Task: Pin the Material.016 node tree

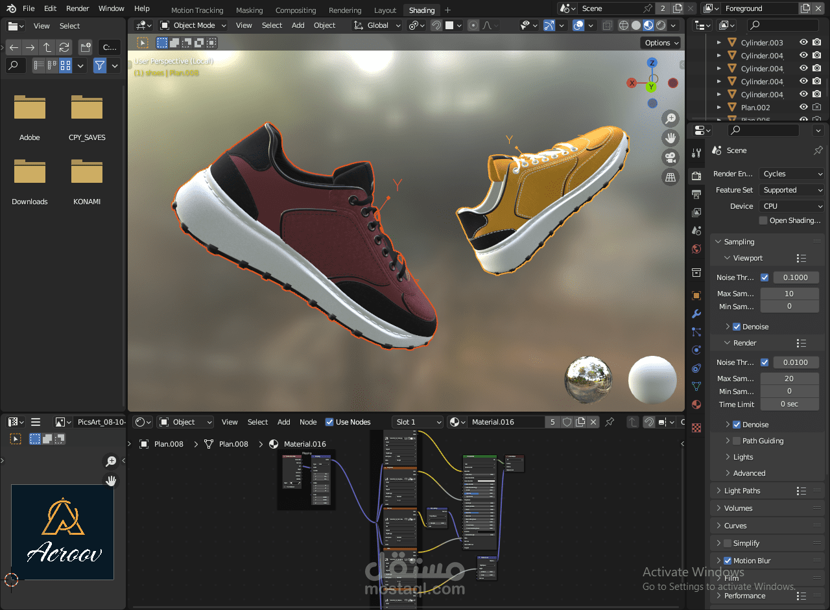Action: coord(610,422)
